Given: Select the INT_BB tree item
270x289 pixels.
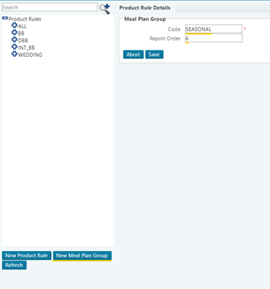Looking at the screenshot, I should [26, 47].
